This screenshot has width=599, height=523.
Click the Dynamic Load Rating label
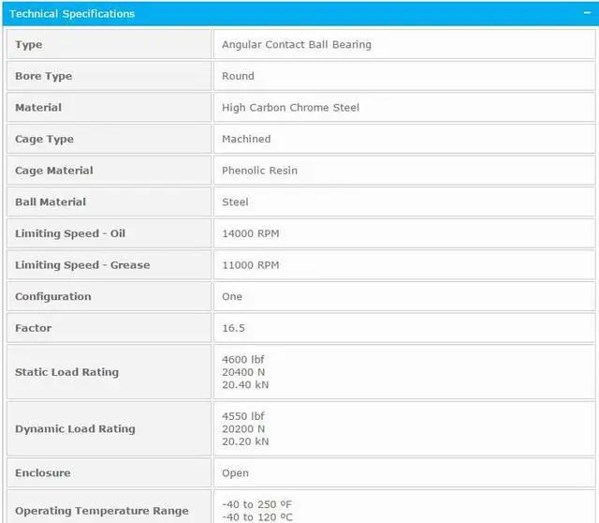pos(75,429)
